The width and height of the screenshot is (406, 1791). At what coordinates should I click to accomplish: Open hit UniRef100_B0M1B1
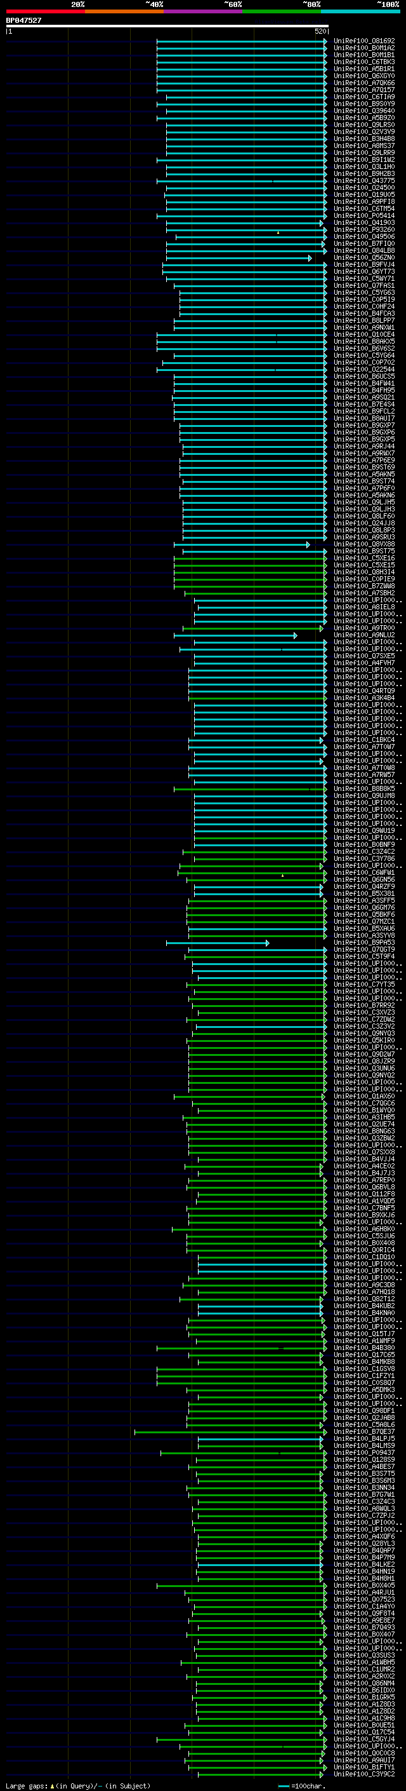coord(363,55)
